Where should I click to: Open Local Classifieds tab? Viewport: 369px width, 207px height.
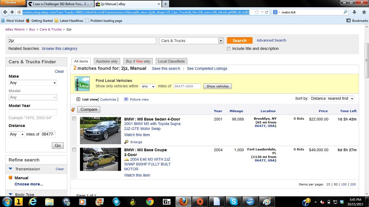[x=172, y=61]
